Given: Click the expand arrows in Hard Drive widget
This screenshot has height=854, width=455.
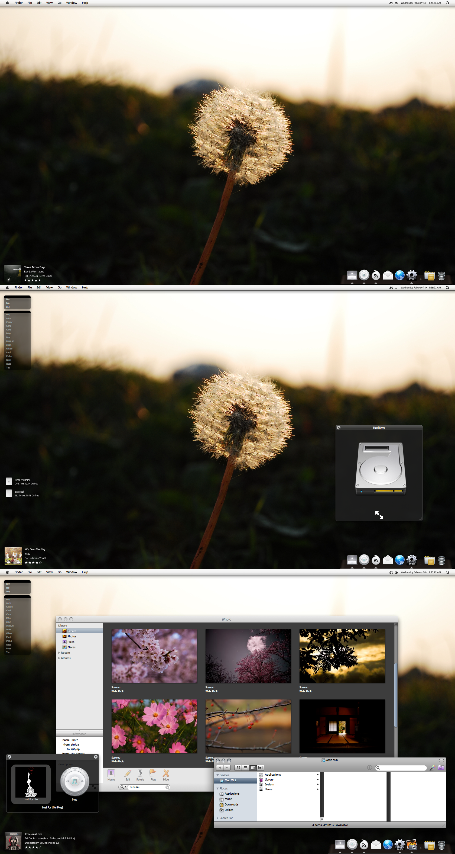Looking at the screenshot, I should click(x=379, y=515).
